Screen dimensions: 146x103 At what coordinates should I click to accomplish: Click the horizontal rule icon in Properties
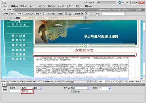point(5,89)
